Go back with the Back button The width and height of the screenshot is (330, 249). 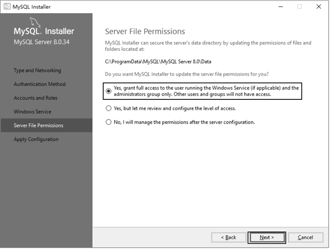(x=229, y=237)
